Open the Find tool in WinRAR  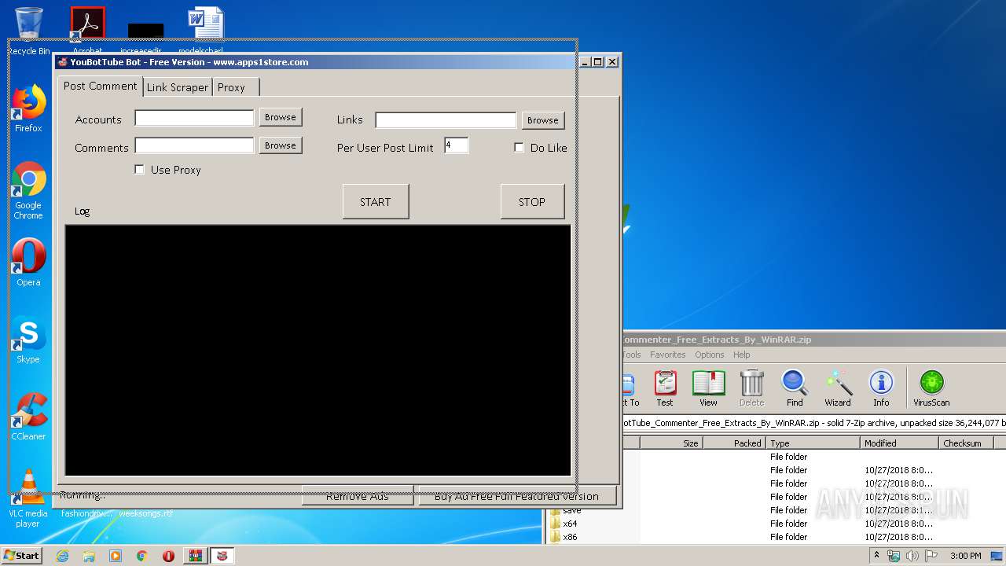tap(795, 388)
